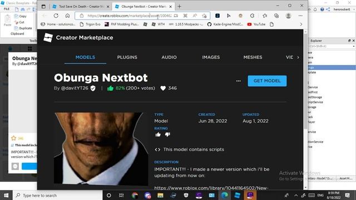The image size is (356, 200).
Task: Click the Roblox Creator Marketplace logo
Action: (48, 38)
